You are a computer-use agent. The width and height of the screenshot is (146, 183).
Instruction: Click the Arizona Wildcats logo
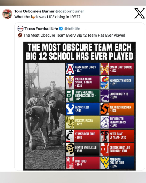point(70,69)
